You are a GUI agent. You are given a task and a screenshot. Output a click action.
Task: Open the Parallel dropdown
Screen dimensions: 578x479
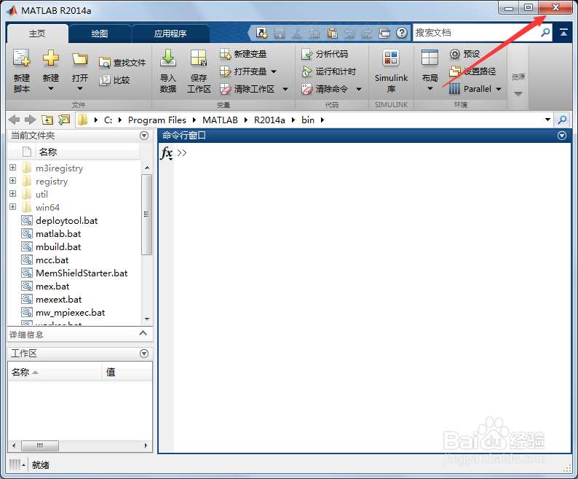tap(499, 89)
